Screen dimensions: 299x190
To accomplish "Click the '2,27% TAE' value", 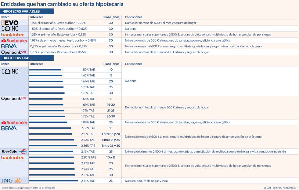I will click(88, 175).
